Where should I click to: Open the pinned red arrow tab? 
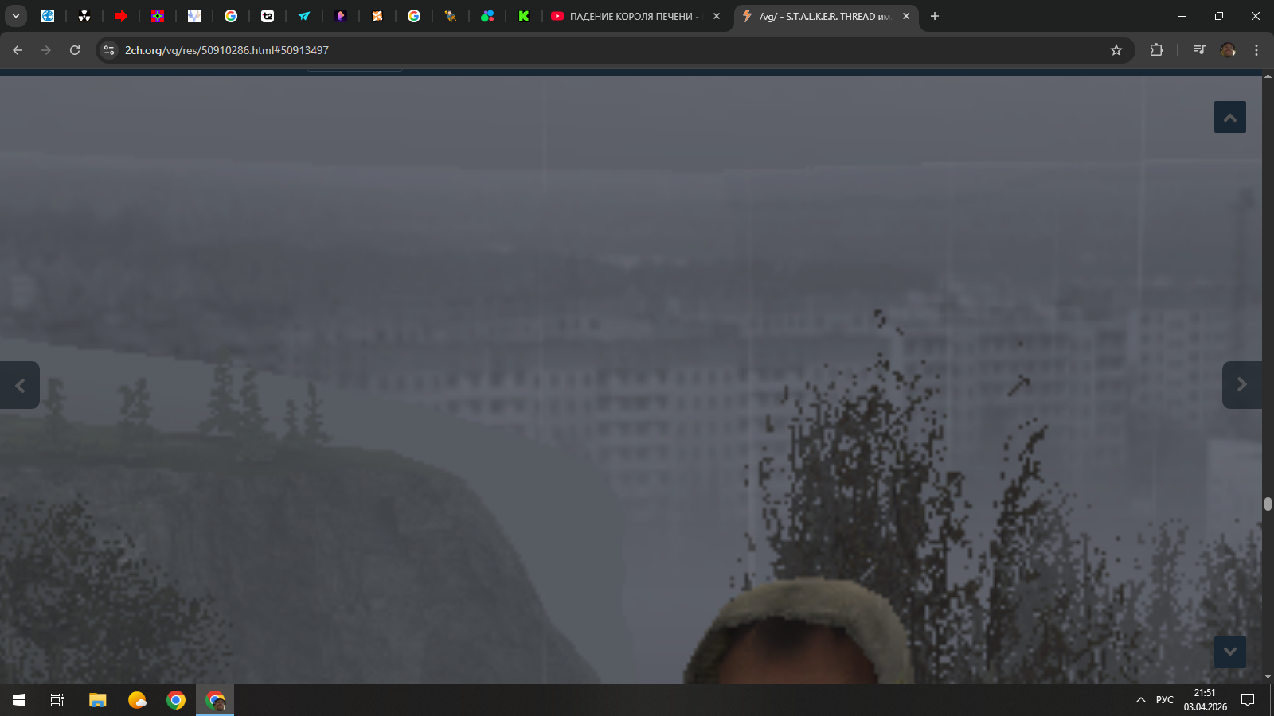tap(121, 16)
